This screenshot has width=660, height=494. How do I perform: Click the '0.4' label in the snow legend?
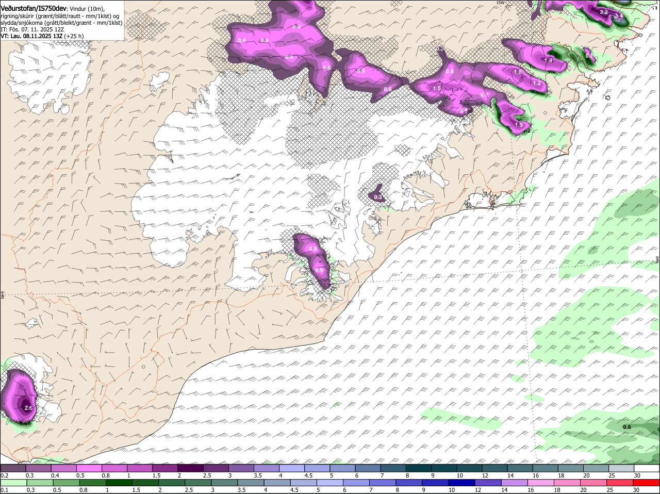coord(55,475)
